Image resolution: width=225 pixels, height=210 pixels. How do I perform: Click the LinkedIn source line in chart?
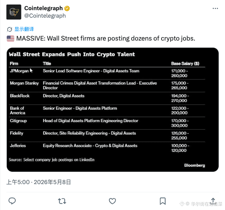[52, 160]
